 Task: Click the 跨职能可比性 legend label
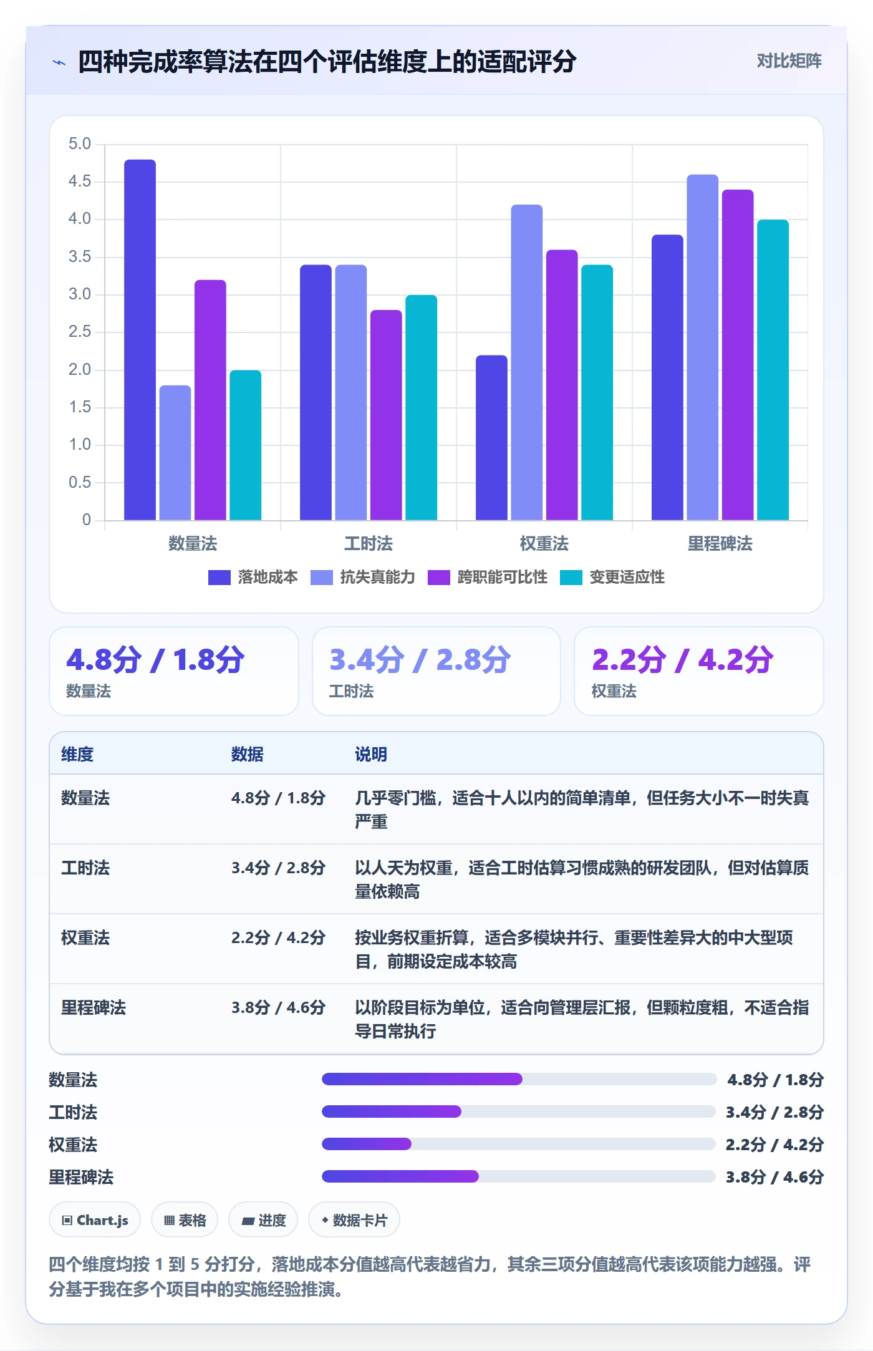(502, 578)
